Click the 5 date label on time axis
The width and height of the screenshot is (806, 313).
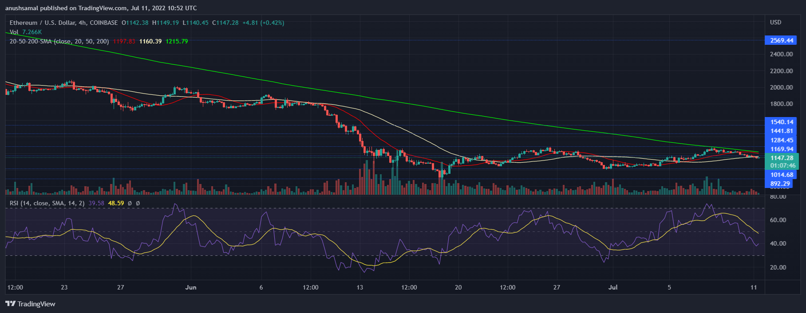tap(669, 287)
